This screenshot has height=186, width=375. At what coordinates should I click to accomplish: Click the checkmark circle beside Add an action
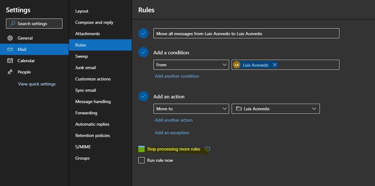point(143,96)
